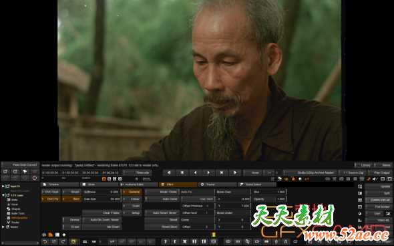This screenshot has height=246, width=394.
Task: Select the 1:1 Source Clip view
Action: tap(352, 172)
